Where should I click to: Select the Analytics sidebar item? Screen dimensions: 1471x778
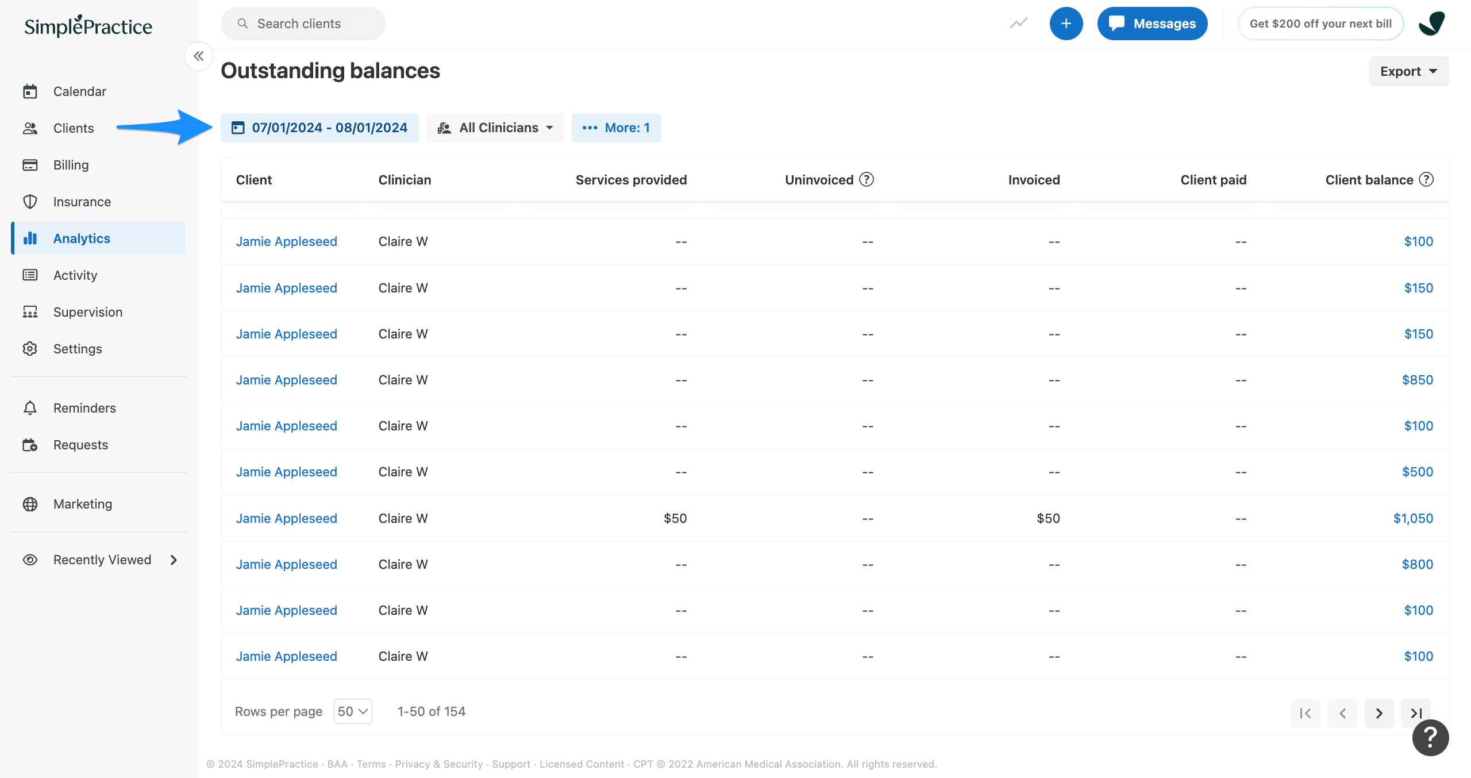point(98,238)
